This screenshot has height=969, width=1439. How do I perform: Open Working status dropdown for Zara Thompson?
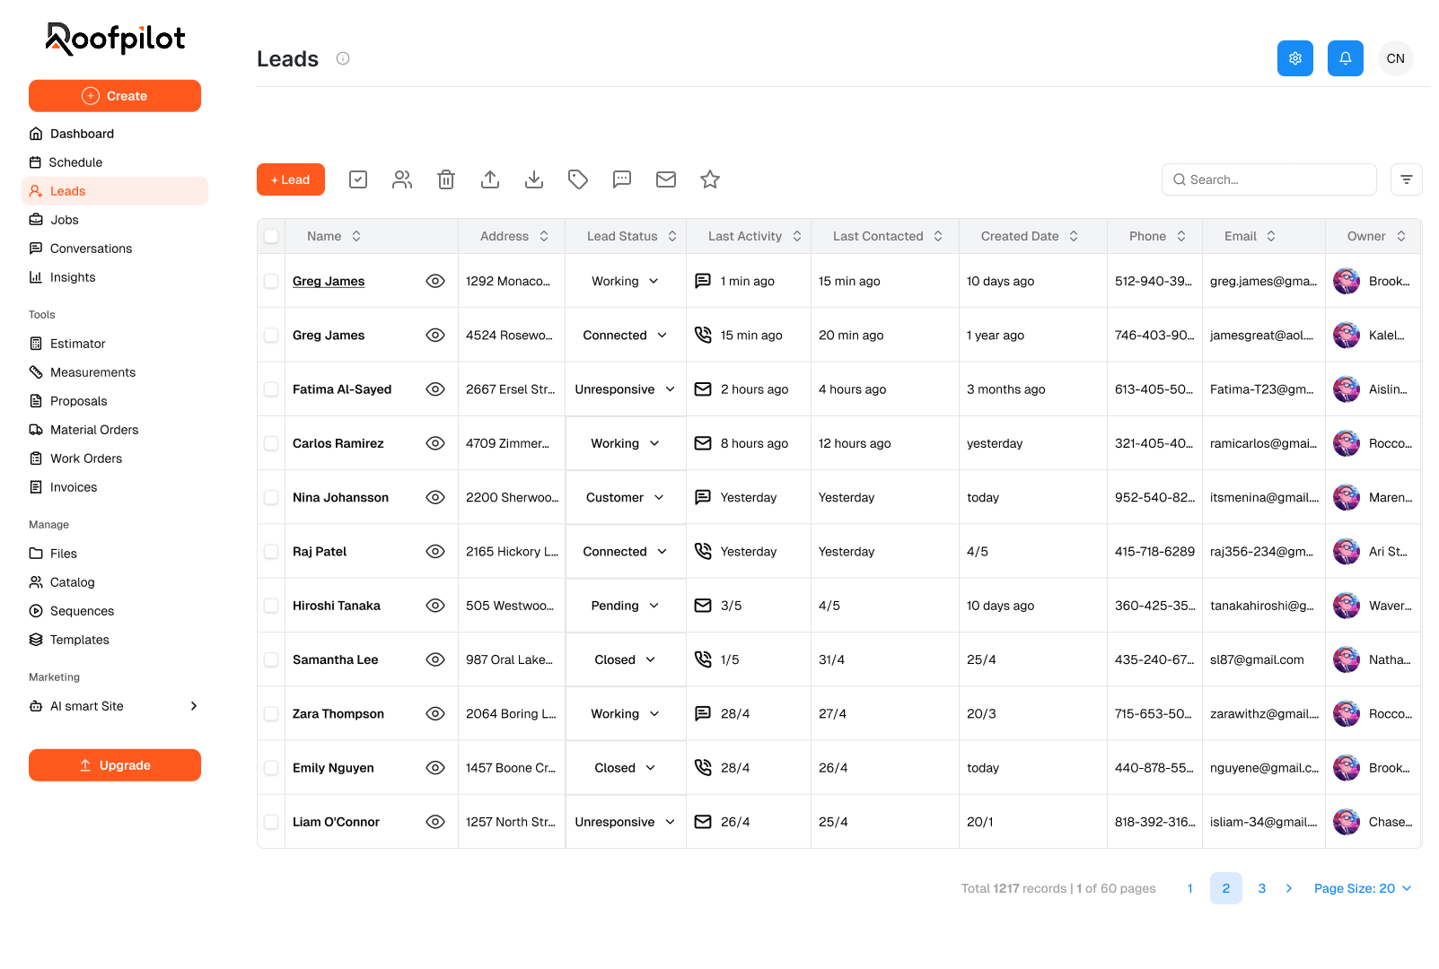click(626, 713)
